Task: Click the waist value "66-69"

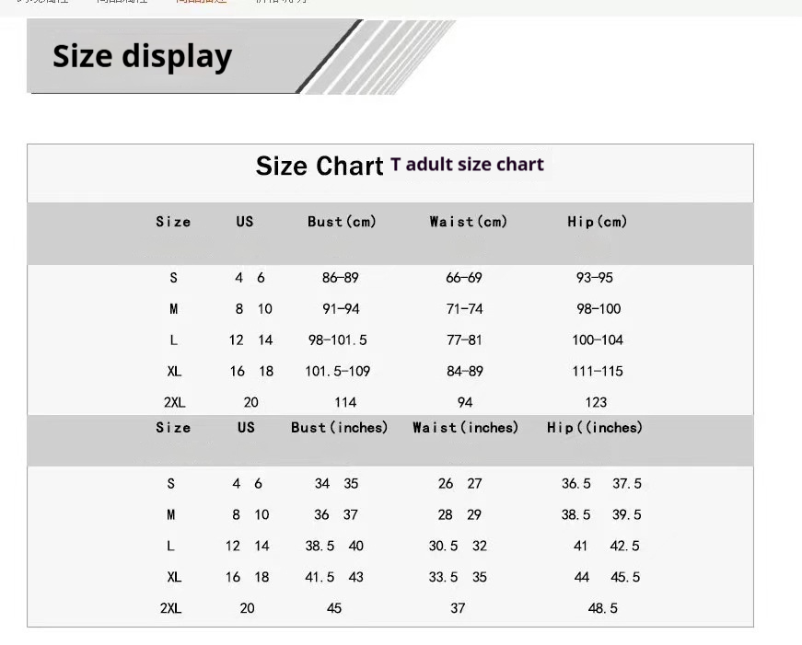Action: pyautogui.click(x=464, y=278)
